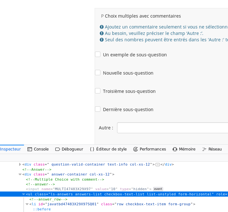
Task: Click the ::before pseudo-element node
Action: [42, 209]
